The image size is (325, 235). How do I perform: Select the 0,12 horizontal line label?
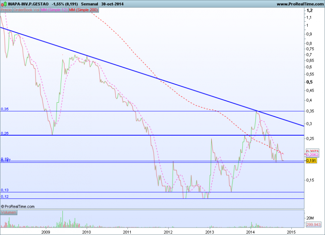click(x=5, y=197)
